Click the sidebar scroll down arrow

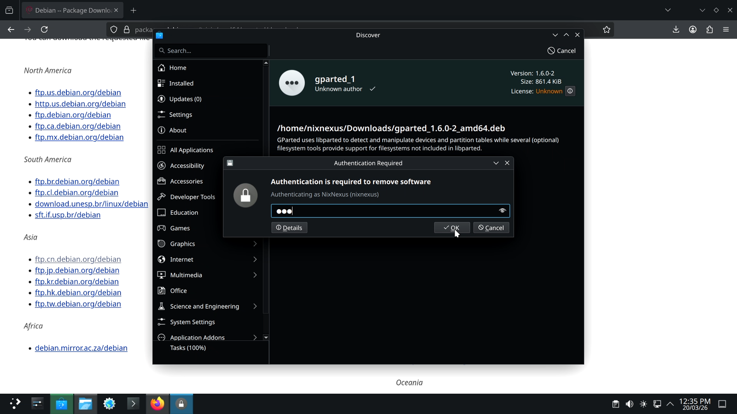(x=266, y=338)
